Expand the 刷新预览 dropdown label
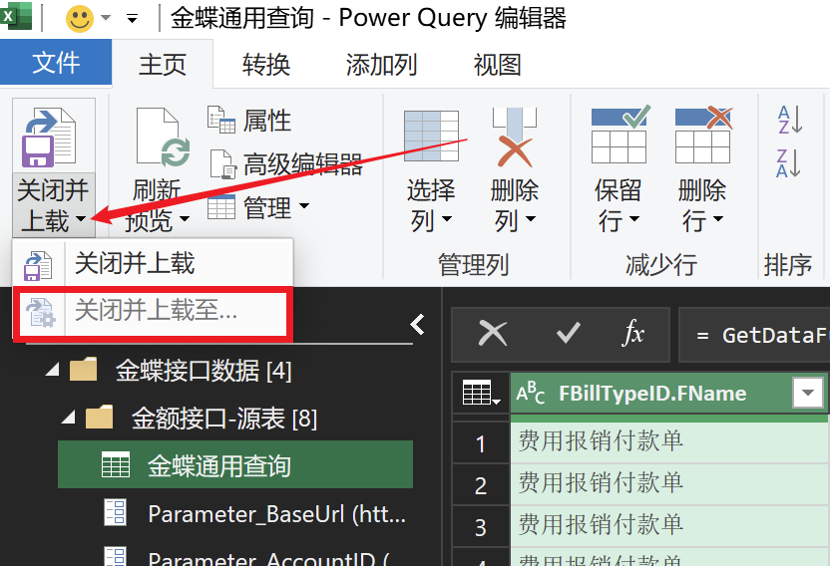This screenshot has height=566, width=830. (x=158, y=205)
